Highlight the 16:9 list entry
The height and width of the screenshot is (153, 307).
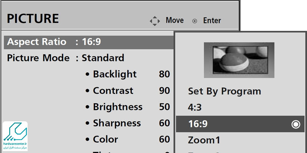point(196,124)
